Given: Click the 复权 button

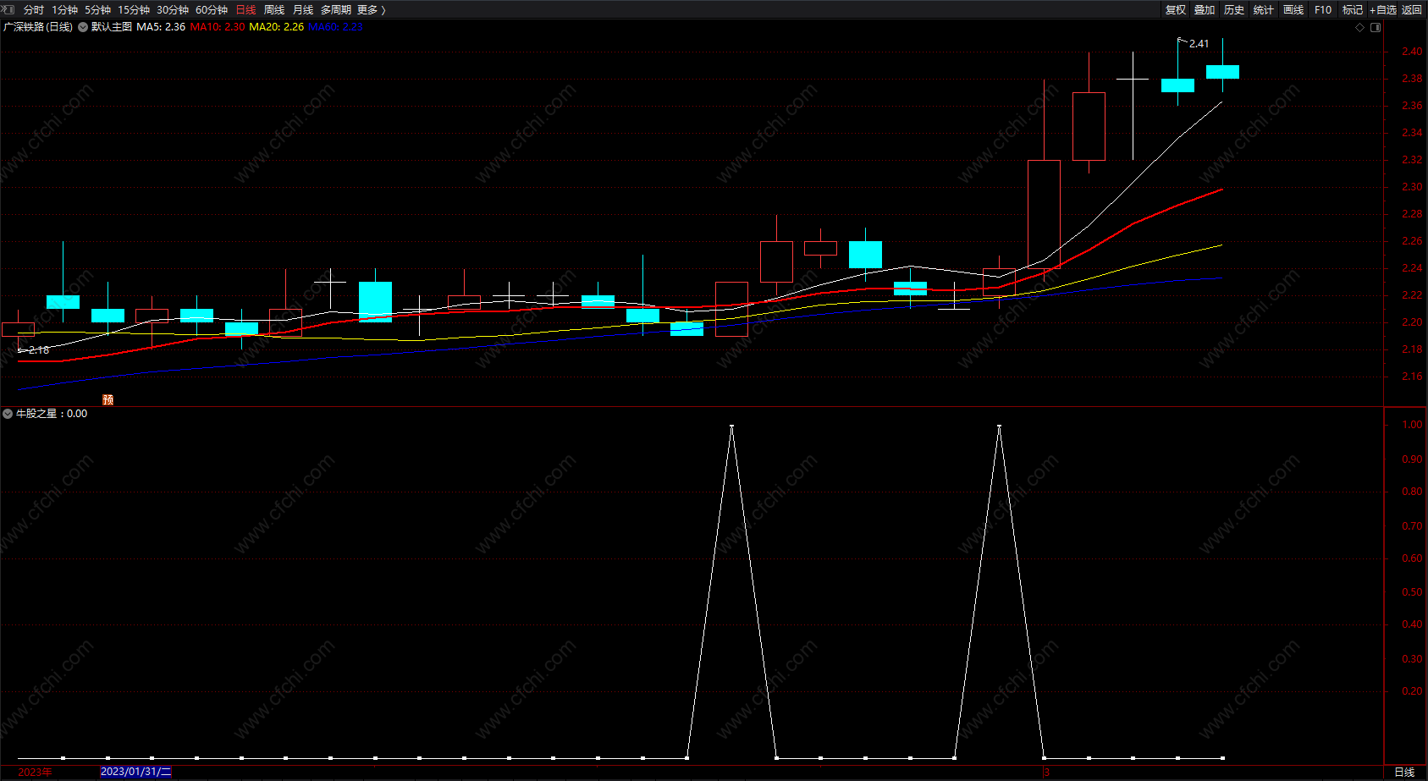Looking at the screenshot, I should (1176, 10).
